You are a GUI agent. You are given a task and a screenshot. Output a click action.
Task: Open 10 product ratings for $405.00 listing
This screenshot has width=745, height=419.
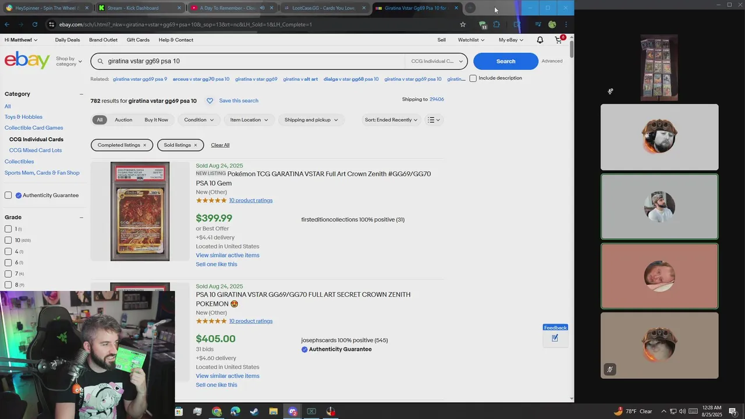click(x=251, y=321)
